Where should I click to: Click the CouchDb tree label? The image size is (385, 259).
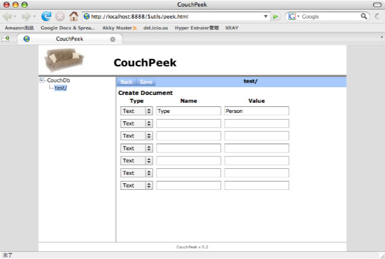58,80
